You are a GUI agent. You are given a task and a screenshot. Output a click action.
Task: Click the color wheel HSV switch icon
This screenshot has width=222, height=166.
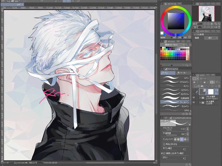(x=189, y=37)
